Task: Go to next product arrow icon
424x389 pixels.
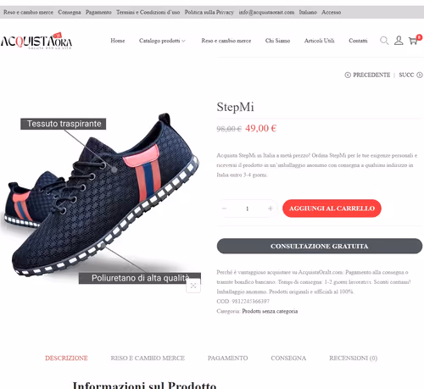Action: tap(420, 75)
